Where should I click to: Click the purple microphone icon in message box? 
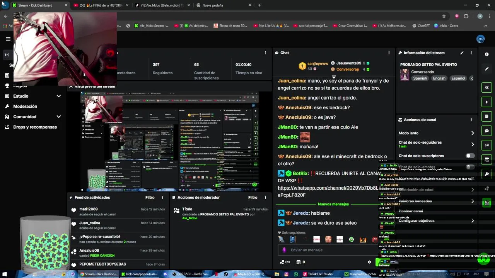pyautogui.click(x=285, y=250)
